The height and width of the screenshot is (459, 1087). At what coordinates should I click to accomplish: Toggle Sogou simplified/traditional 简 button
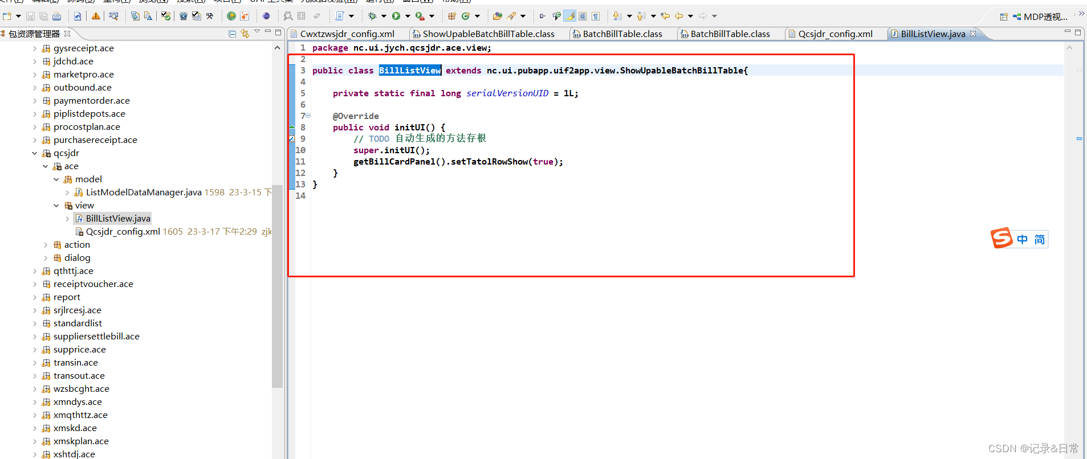tap(1040, 239)
